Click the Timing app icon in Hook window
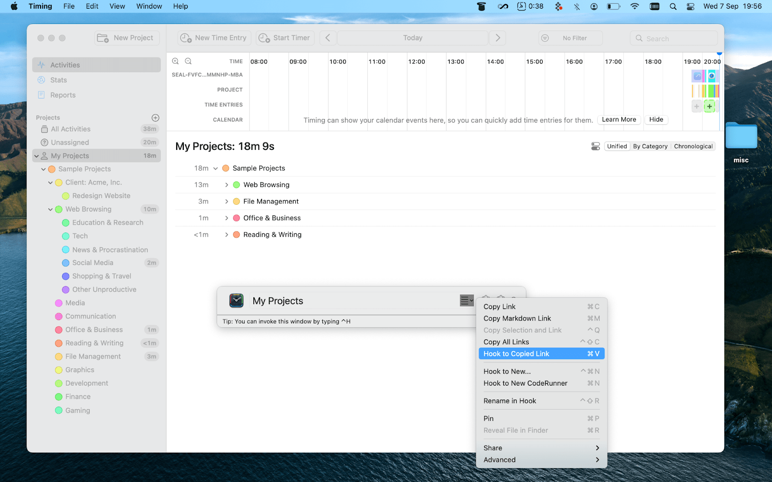This screenshot has height=482, width=772. coord(236,301)
